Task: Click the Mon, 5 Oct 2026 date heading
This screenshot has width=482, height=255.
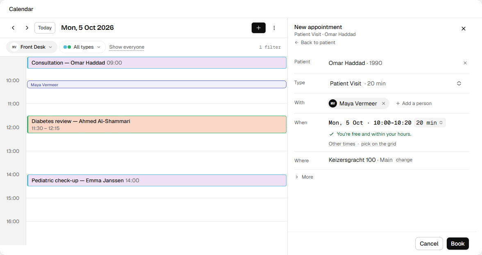Action: tap(88, 28)
